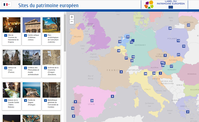Select map marker 28 on Polish coast

(x=170, y=28)
